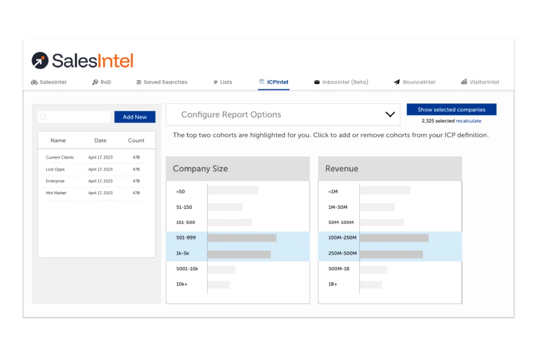
Task: Switch to the BounceIntel tab
Action: [x=415, y=82]
